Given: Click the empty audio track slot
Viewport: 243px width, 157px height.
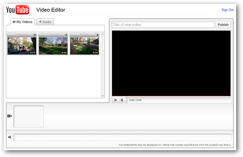Looking at the screenshot, I should coord(122,137).
